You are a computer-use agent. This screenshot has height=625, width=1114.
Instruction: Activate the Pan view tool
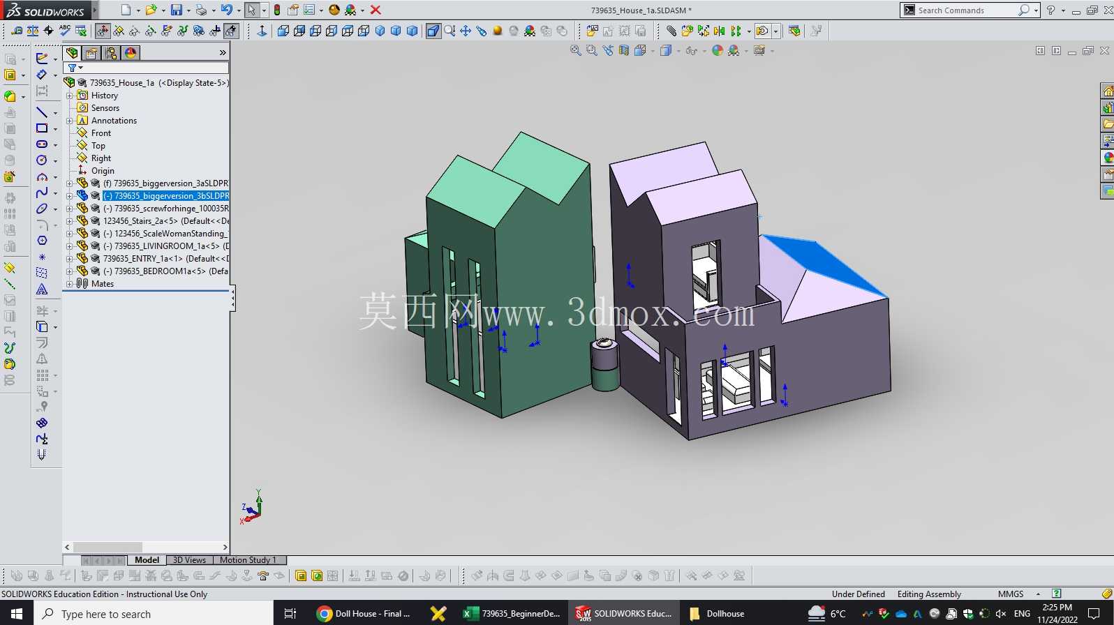coord(466,31)
